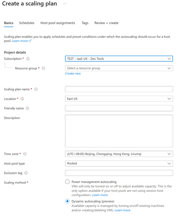Click the 'Create a scaling plan' title
The image size is (179, 216).
pyautogui.click(x=29, y=4)
